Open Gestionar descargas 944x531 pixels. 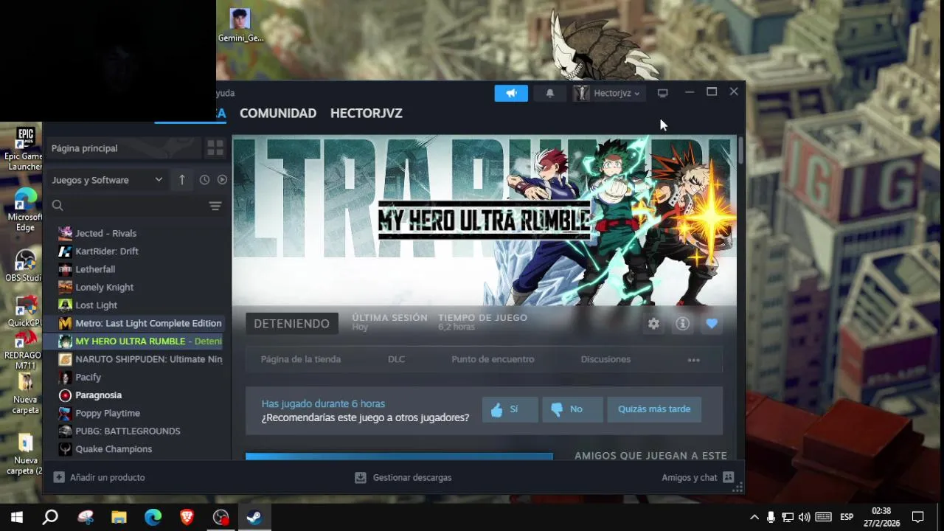pos(403,477)
